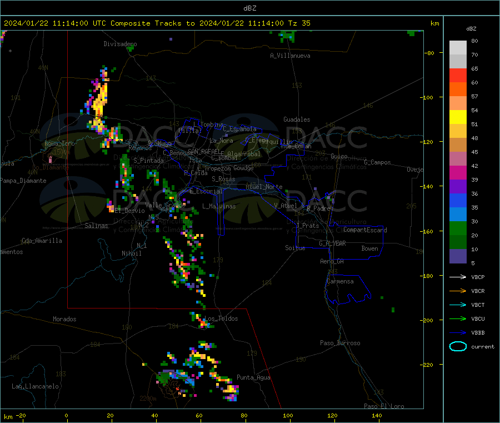The width and height of the screenshot is (500, 423).
Task: Click the 'Cda_Amarilla' map label
Action: [x=42, y=241]
